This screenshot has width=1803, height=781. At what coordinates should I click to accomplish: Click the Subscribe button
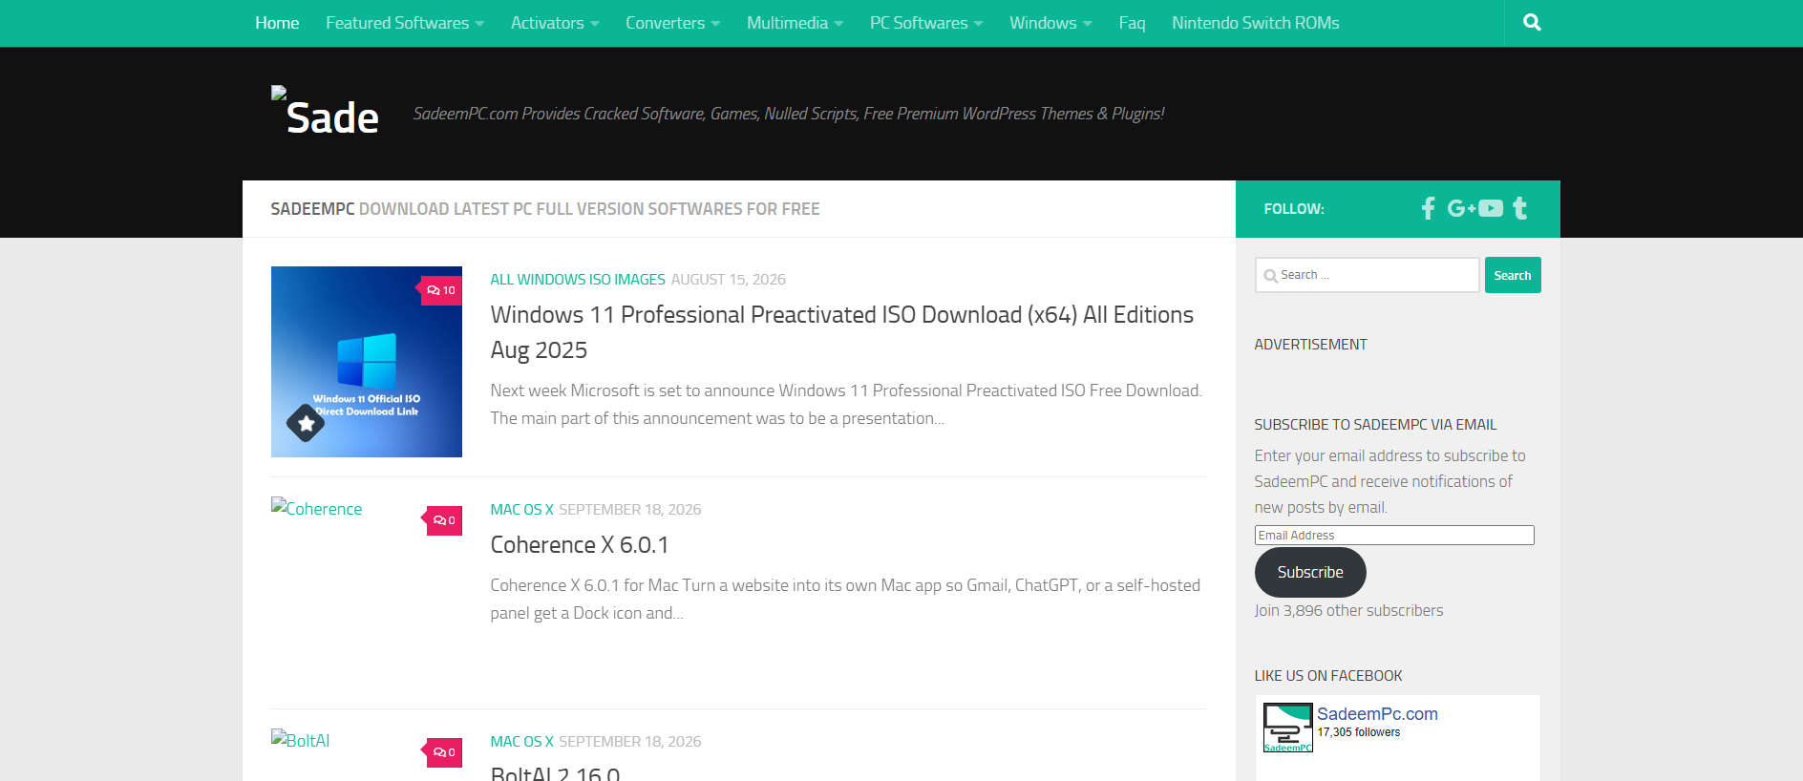pos(1310,572)
